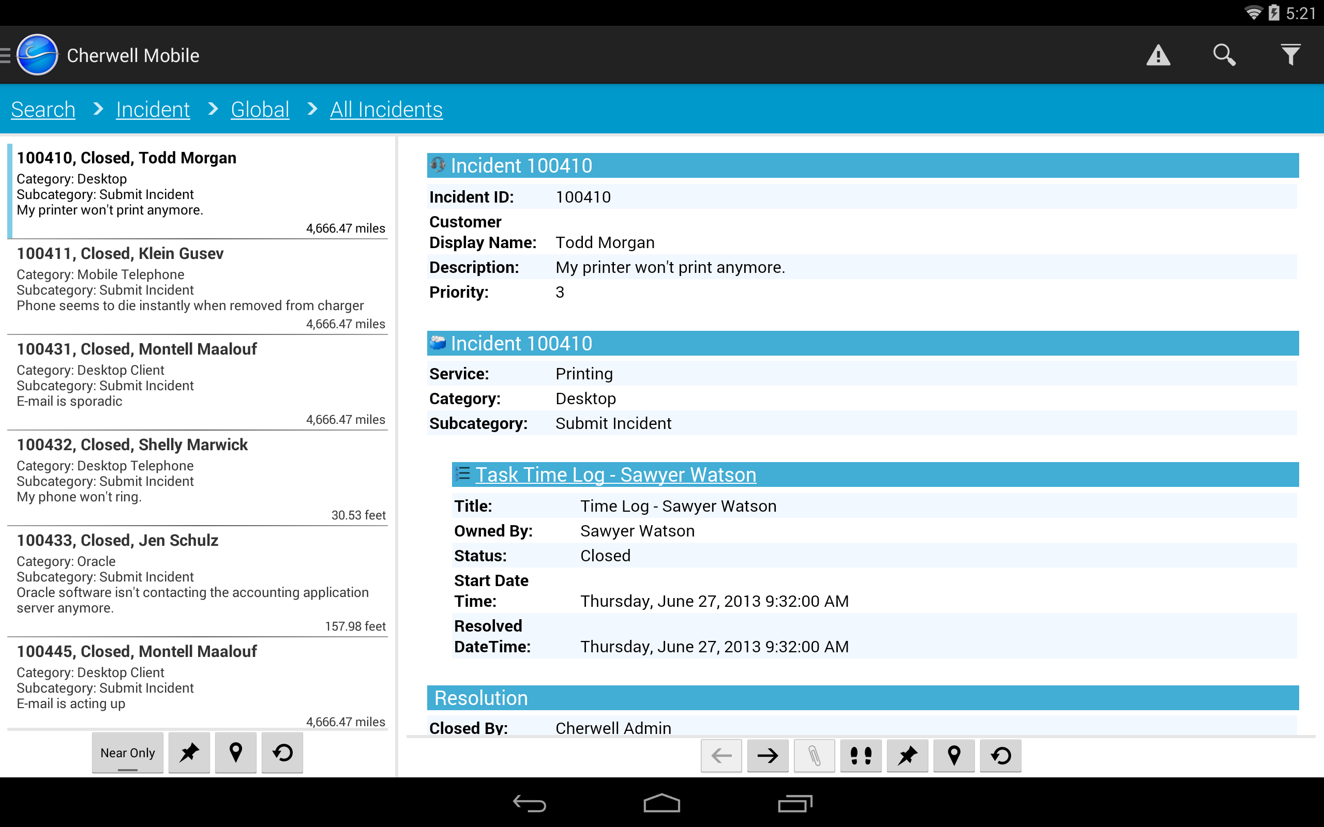The image size is (1324, 827).
Task: Click the description 'My printer won't print anymore.' value
Action: click(x=670, y=267)
